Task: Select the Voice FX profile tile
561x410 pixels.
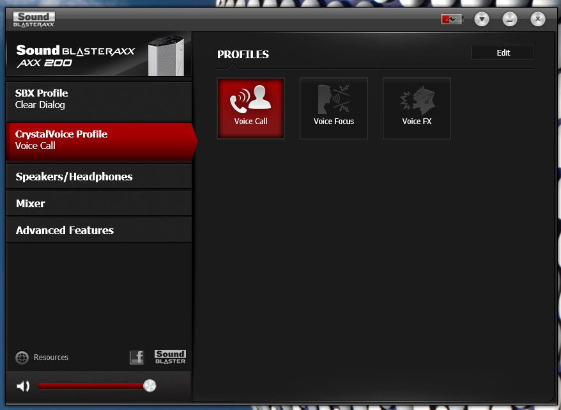Action: click(417, 108)
